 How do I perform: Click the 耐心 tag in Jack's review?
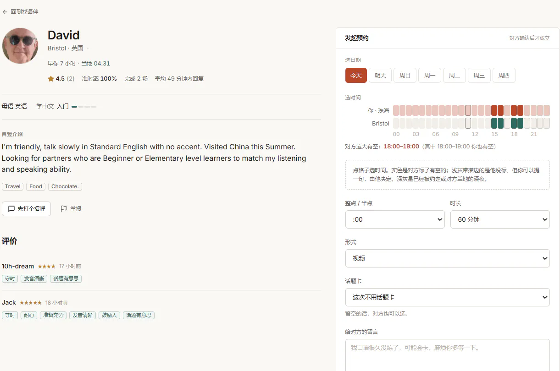click(x=29, y=315)
